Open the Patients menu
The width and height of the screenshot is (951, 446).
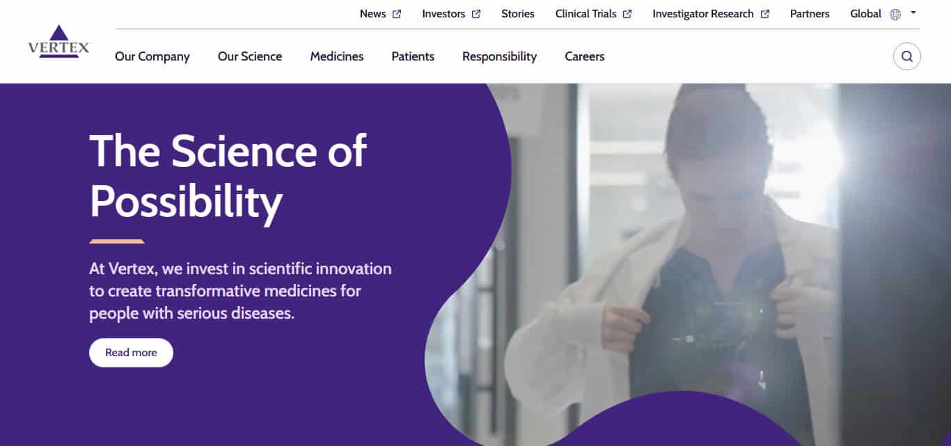click(x=413, y=56)
